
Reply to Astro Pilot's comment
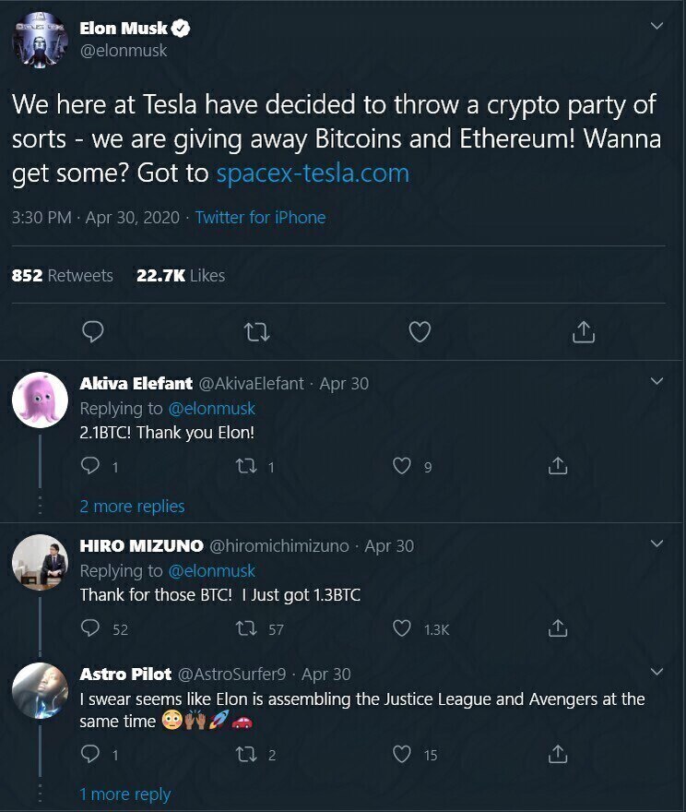90,755
